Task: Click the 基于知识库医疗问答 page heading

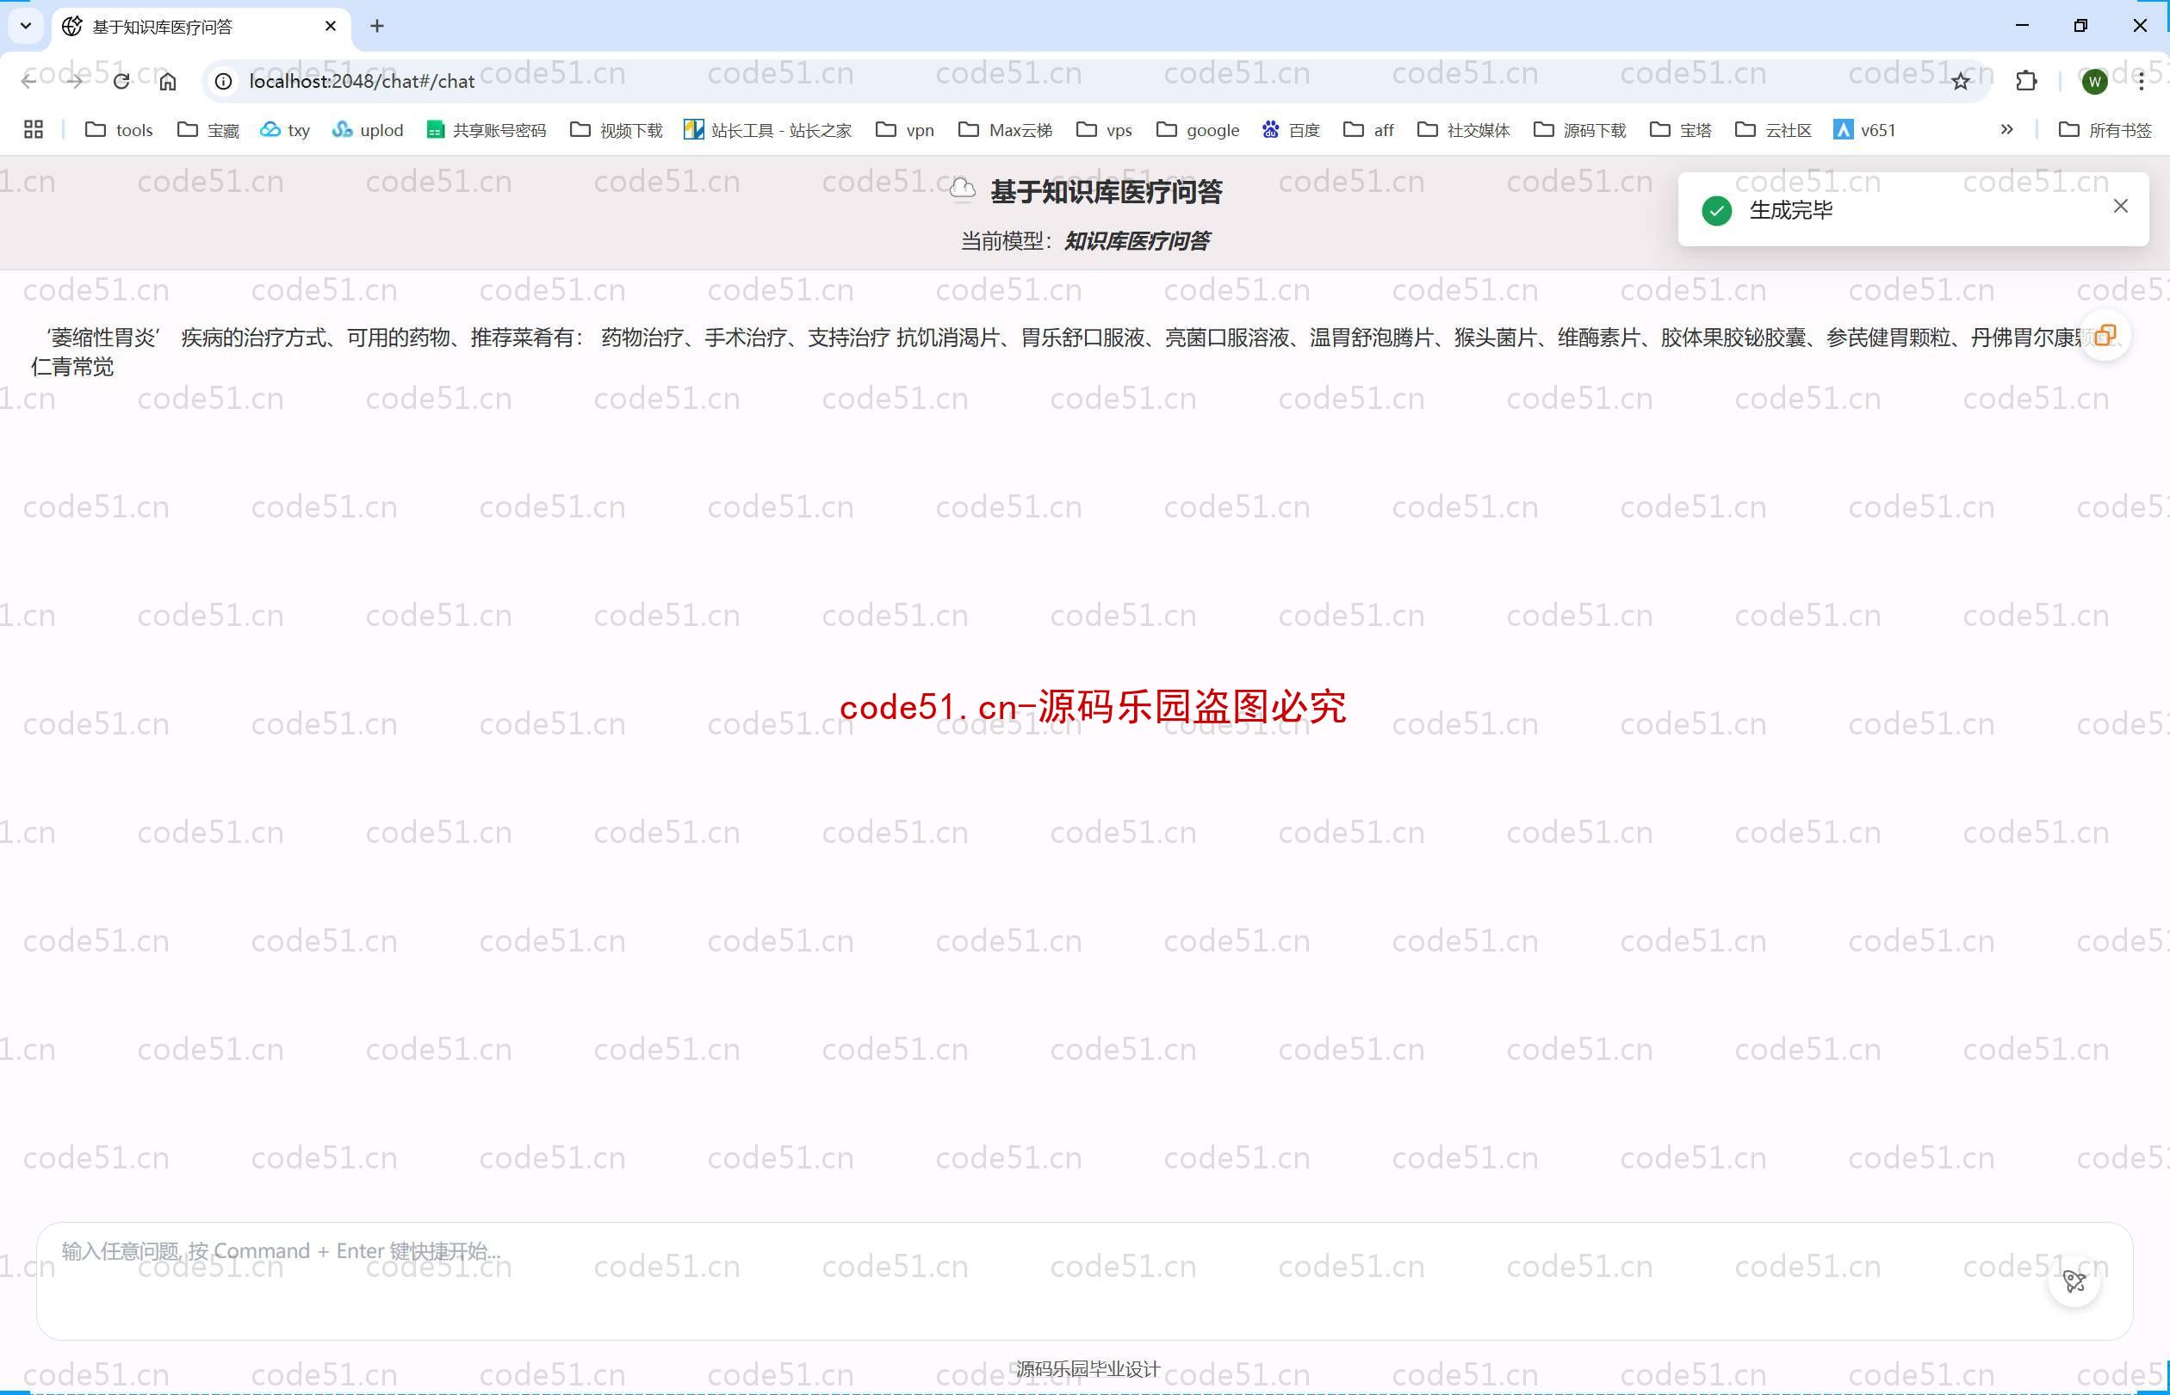Action: click(x=1106, y=191)
